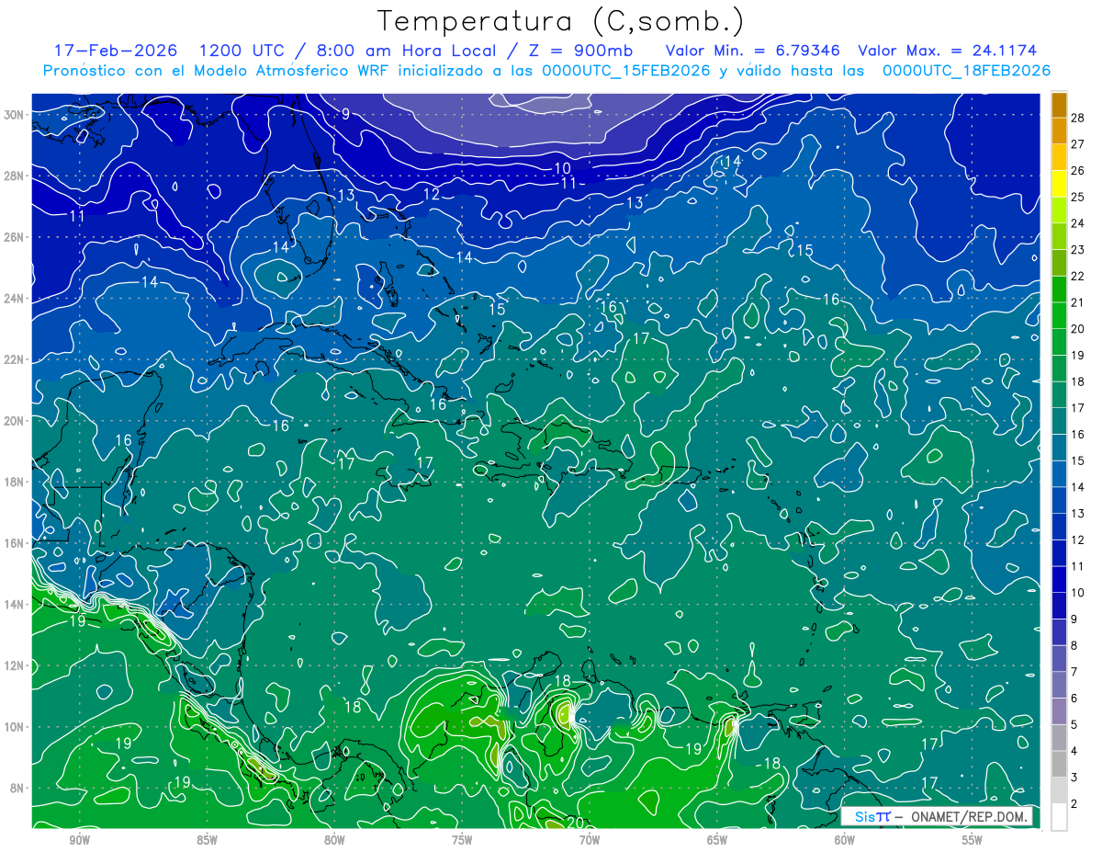1102x852 pixels.
Task: Click the '18N' latitude axis label
Action: click(14, 482)
